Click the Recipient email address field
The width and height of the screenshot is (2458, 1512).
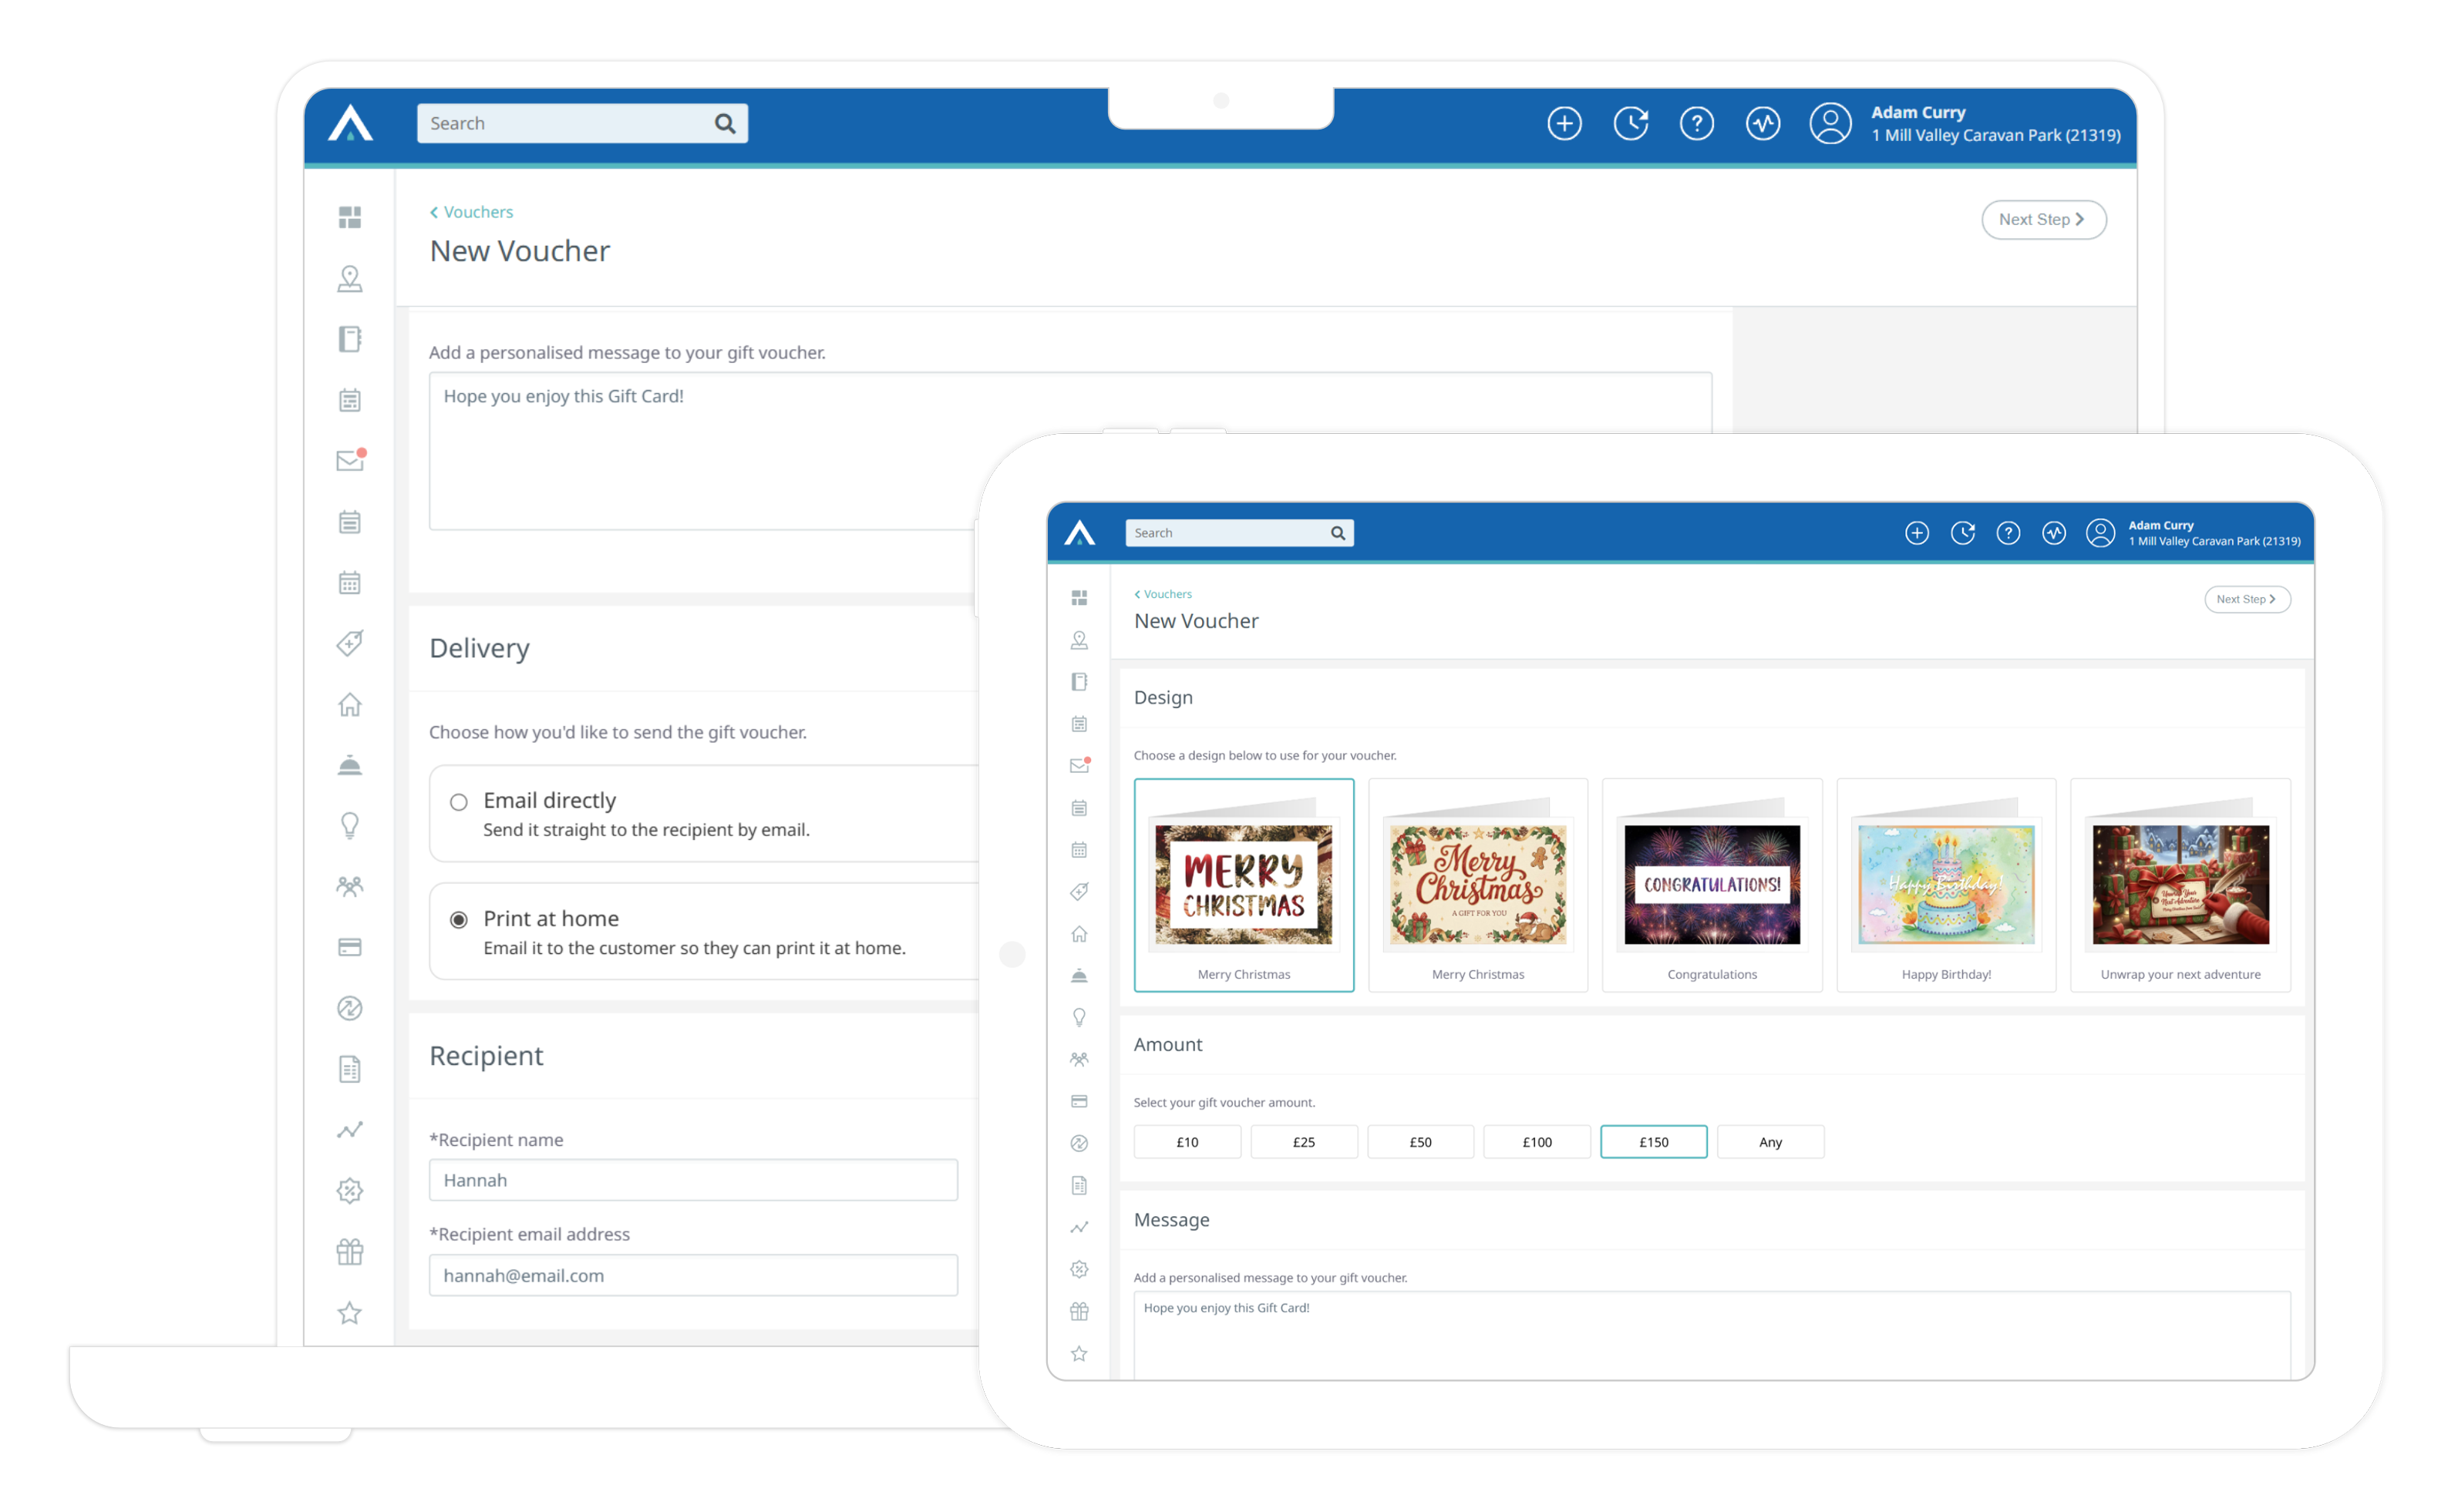(x=692, y=1275)
